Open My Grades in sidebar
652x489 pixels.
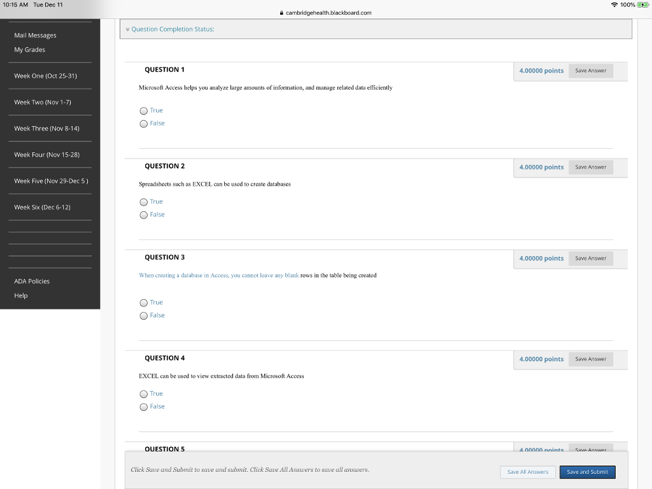(x=29, y=50)
